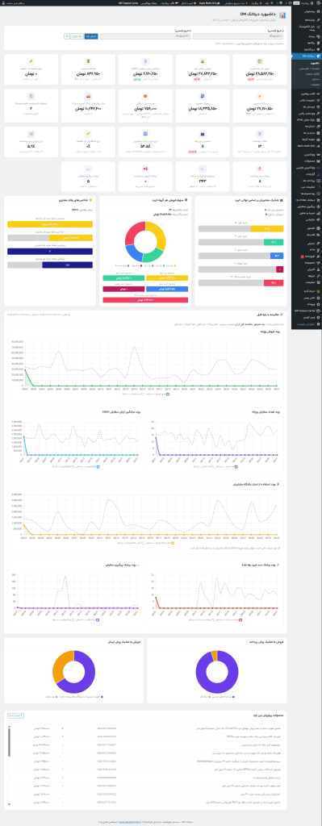Click the از تاریخ (شمسی) date field

(238, 36)
